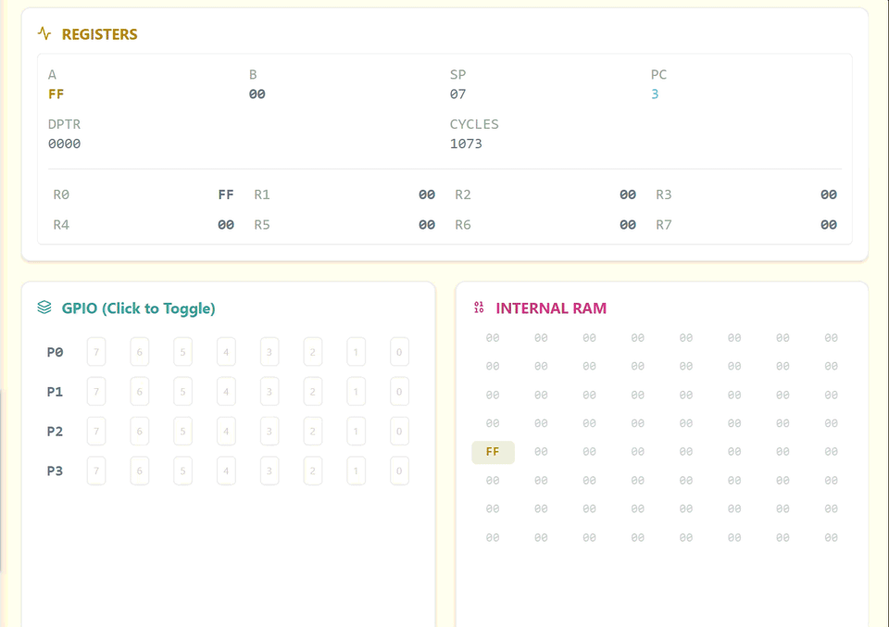This screenshot has height=627, width=889.
Task: Click the DPTR value 0000
Action: tap(65, 144)
